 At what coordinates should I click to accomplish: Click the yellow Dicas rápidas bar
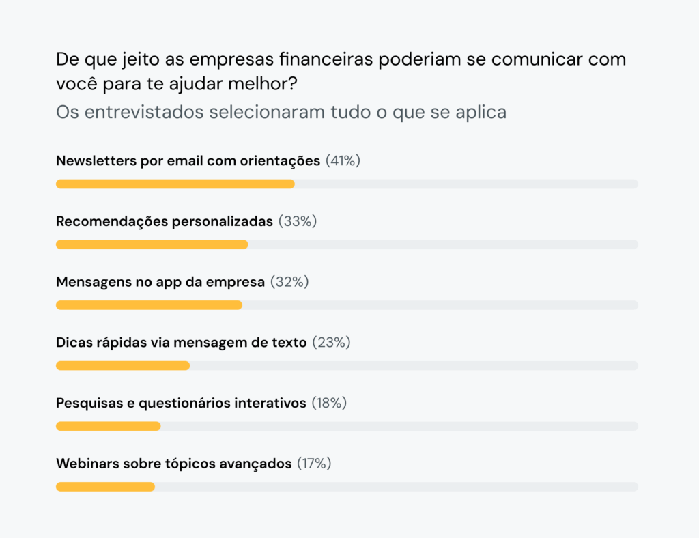tap(123, 366)
